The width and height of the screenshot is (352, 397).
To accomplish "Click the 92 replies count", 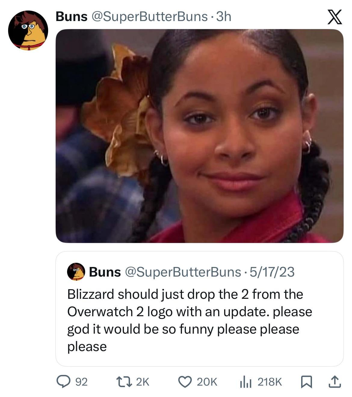I will click(x=81, y=382).
